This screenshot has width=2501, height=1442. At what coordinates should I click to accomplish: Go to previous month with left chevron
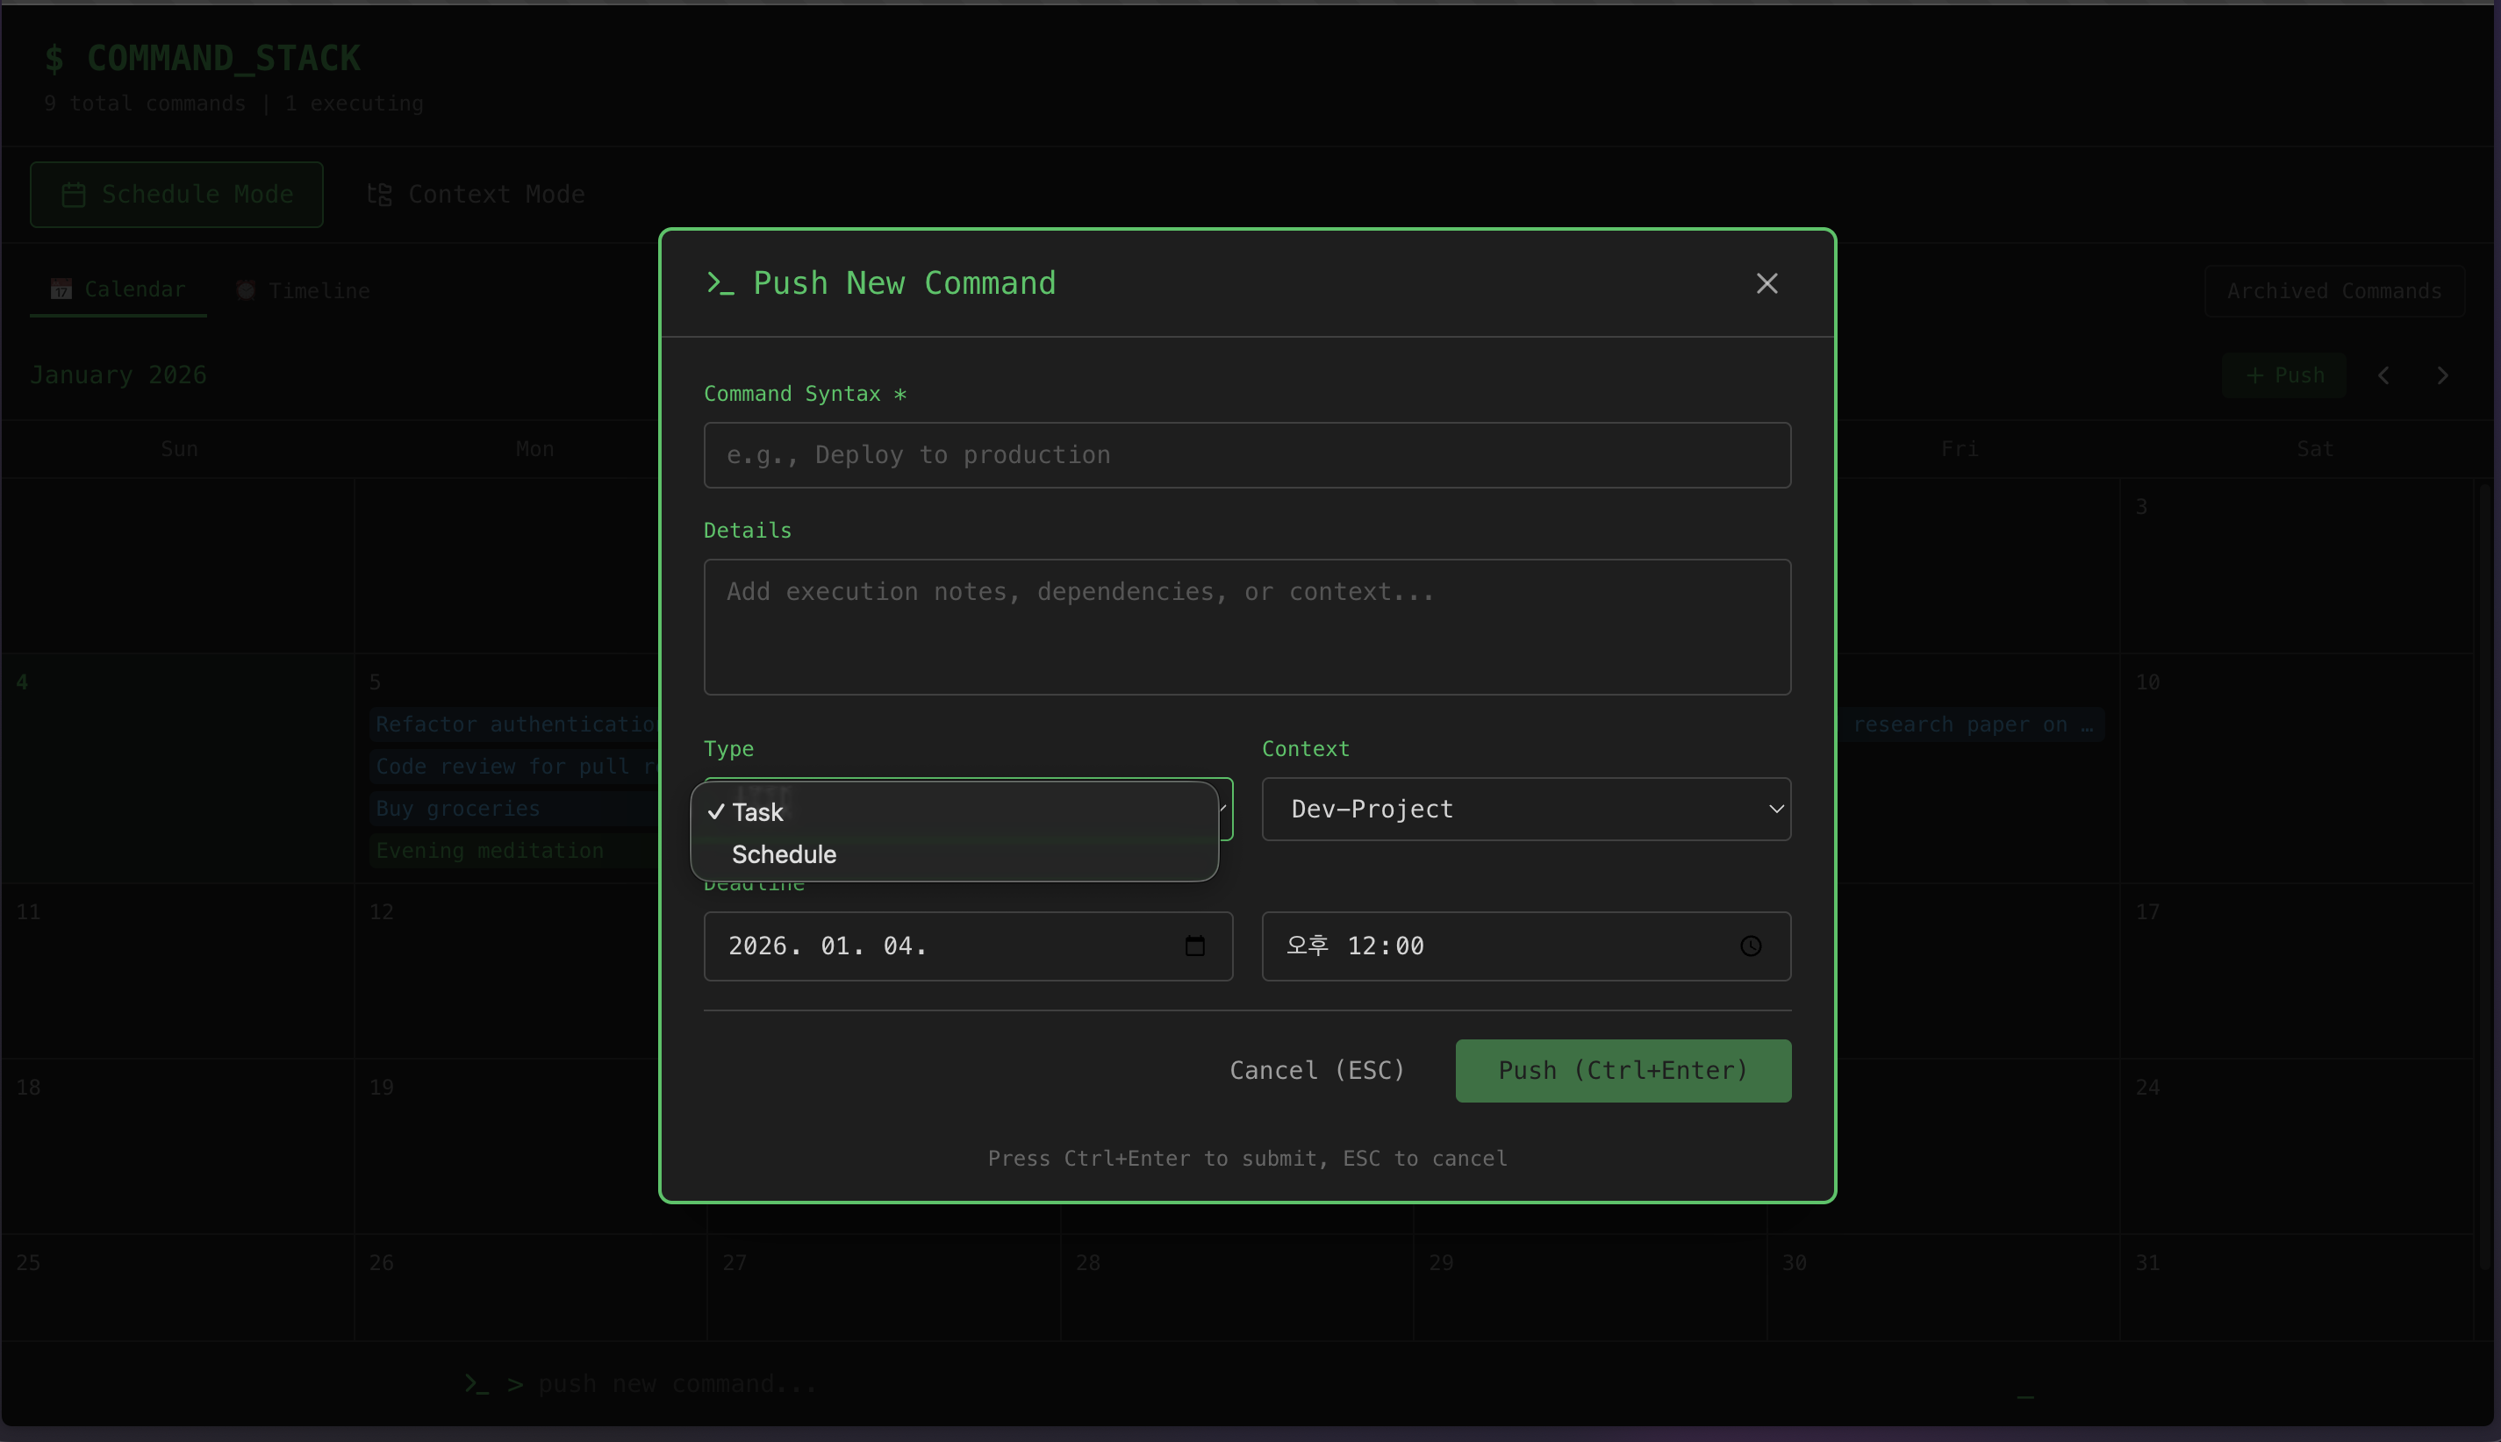click(2383, 375)
